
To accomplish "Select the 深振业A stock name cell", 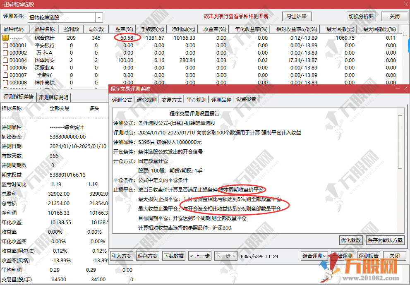I will (44, 67).
